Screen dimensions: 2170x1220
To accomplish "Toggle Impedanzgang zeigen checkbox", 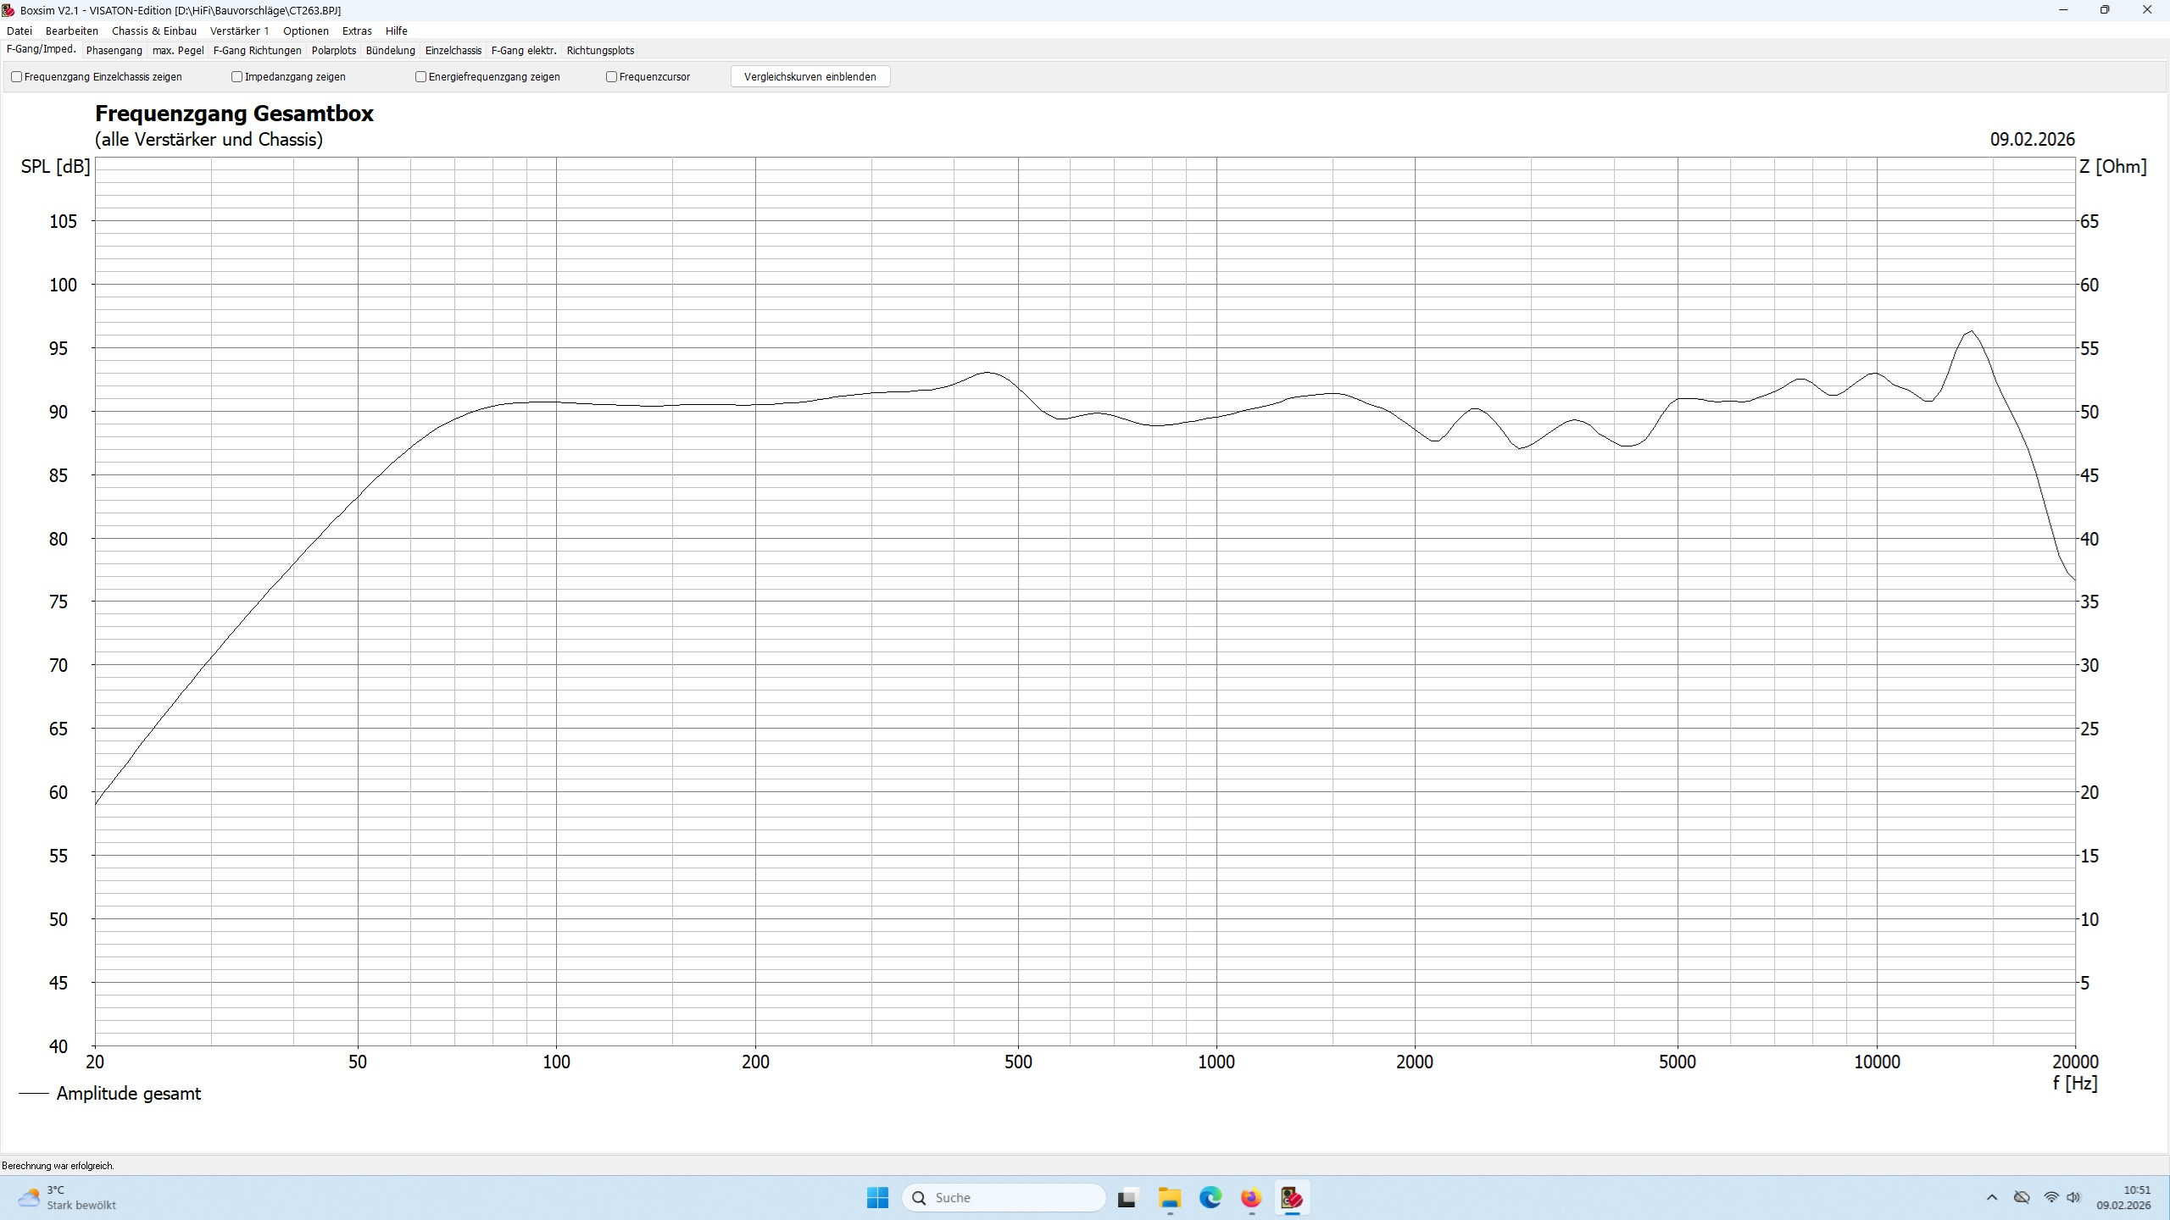I will (x=237, y=77).
